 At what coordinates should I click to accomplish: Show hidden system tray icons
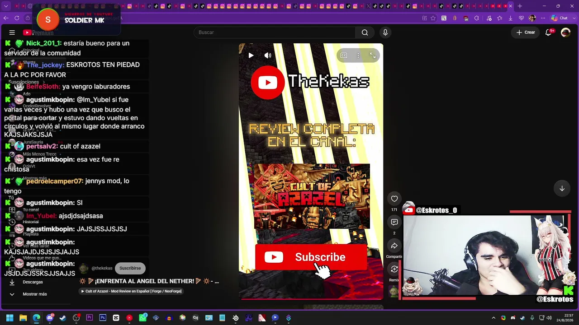[494, 318]
